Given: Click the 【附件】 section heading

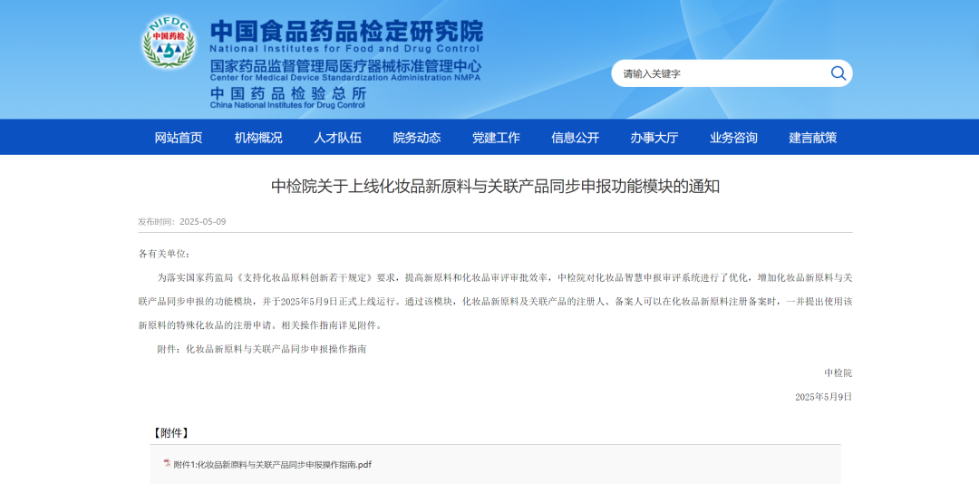Looking at the screenshot, I should tap(170, 432).
